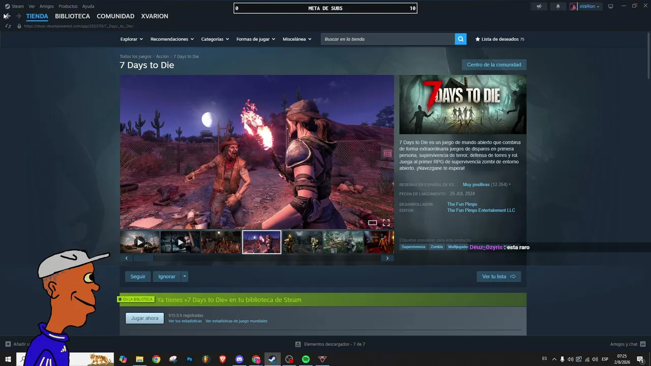Click the Acción breadcrumb link

(162, 56)
